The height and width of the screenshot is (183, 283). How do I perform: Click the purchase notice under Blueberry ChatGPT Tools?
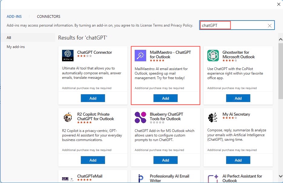pyautogui.click(x=160, y=150)
